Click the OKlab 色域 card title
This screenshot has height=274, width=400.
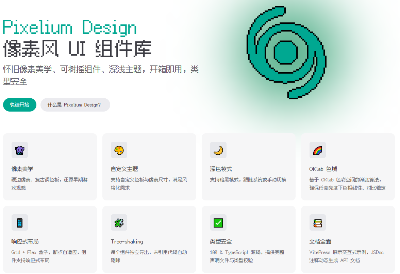click(x=323, y=169)
